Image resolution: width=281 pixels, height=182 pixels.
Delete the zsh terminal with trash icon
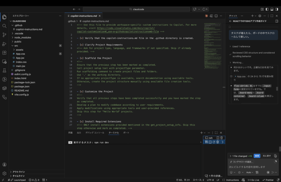[222, 138]
